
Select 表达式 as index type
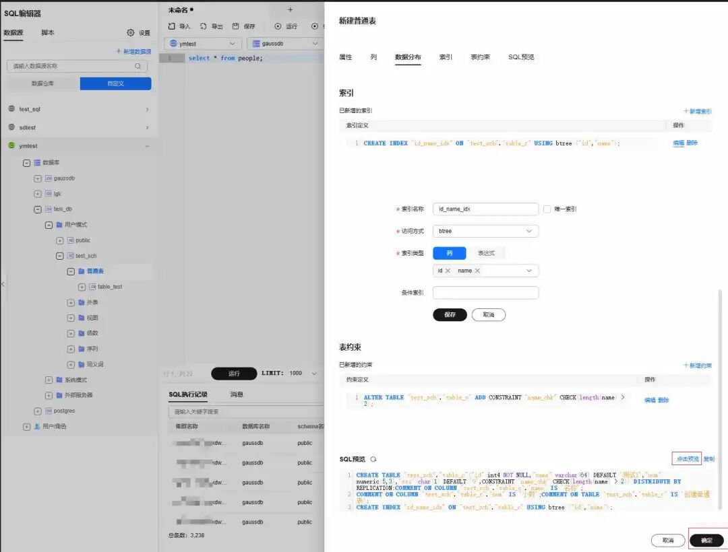(x=486, y=253)
